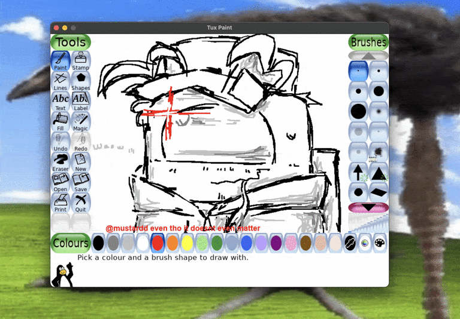Select the brown colour
The image size is (460, 319).
[x=305, y=243]
